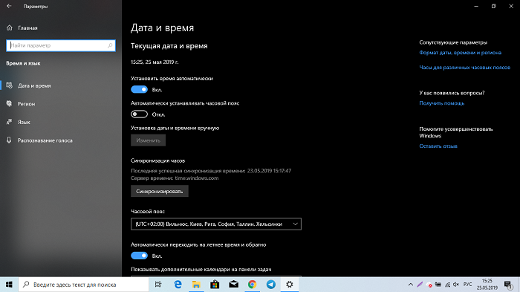This screenshot has height=292, width=520.
Task: Open Telegram from the taskbar
Action: click(x=271, y=285)
